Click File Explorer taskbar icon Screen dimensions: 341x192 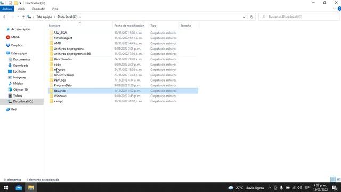point(31,188)
